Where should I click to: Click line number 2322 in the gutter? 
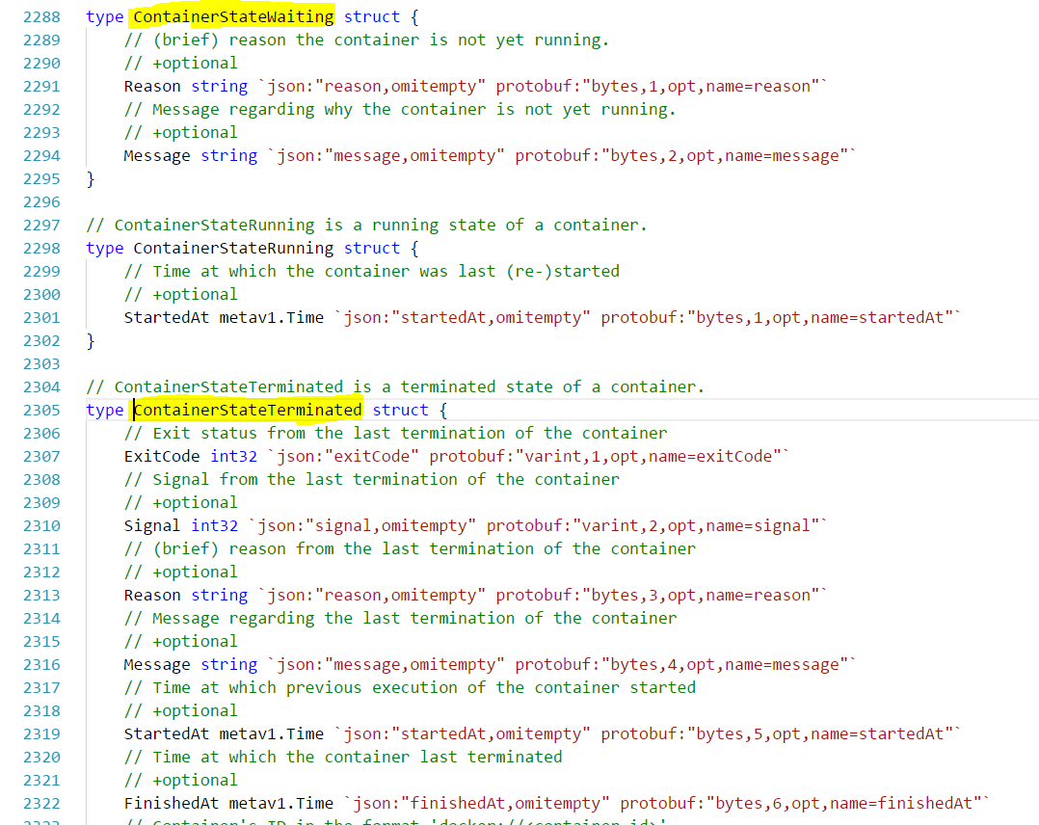coord(41,804)
